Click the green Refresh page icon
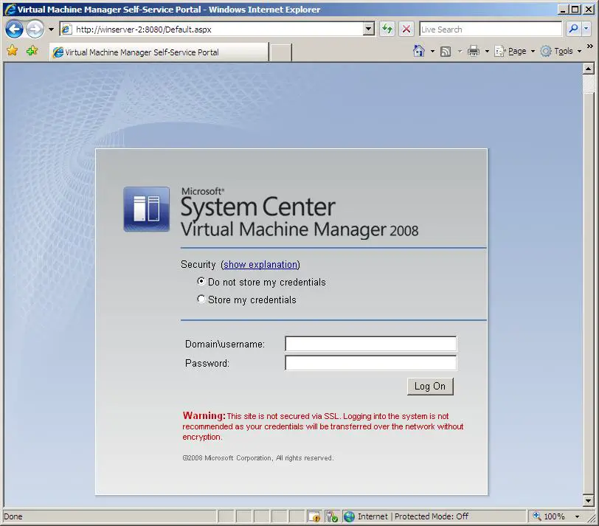Image resolution: width=599 pixels, height=526 pixels. click(x=387, y=29)
